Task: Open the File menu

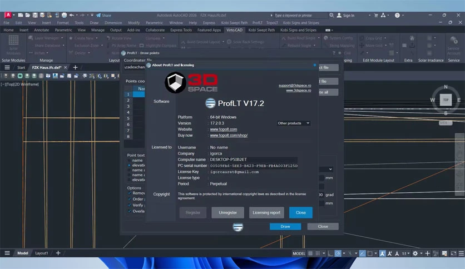Action: click(6, 23)
